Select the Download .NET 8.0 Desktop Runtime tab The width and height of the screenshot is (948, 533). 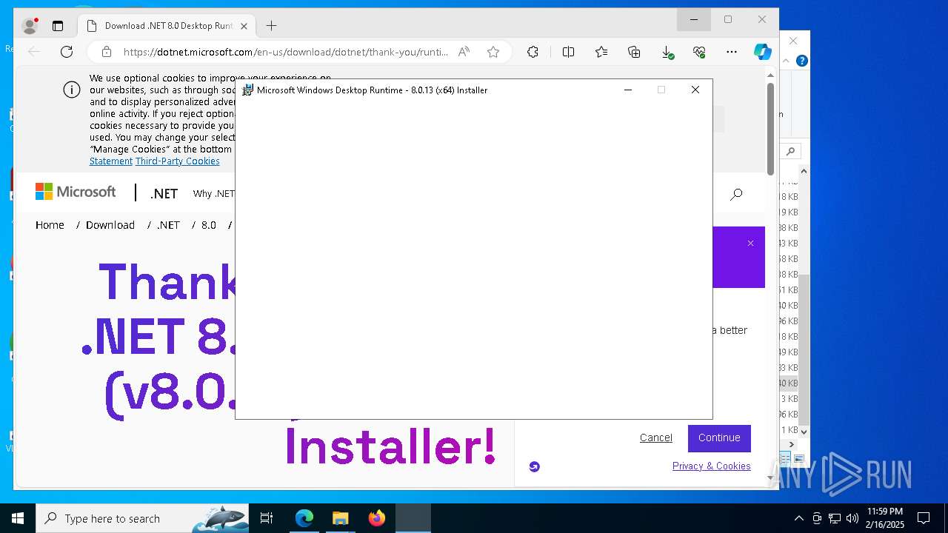[x=168, y=26]
